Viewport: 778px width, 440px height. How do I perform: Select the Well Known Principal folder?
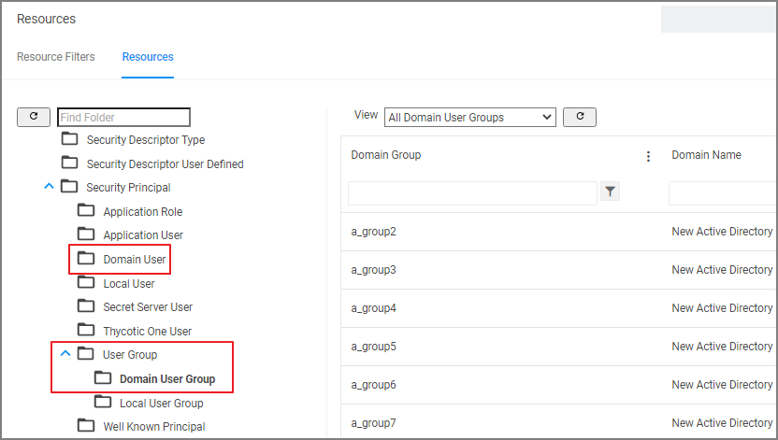[153, 427]
